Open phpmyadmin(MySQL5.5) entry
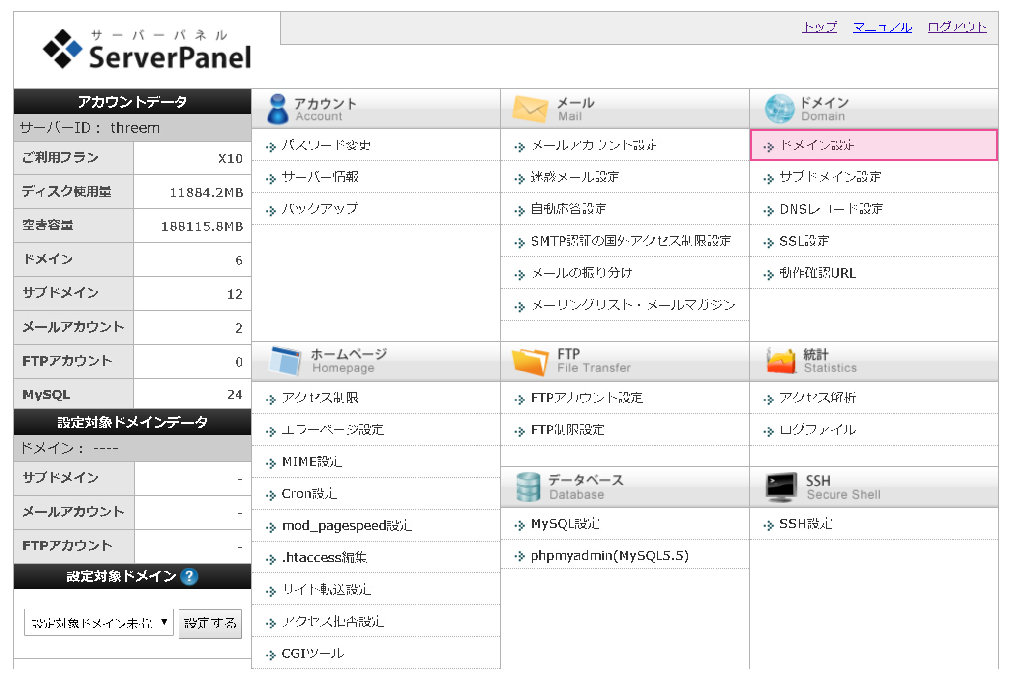Viewport: 1013px width, 685px height. [609, 556]
